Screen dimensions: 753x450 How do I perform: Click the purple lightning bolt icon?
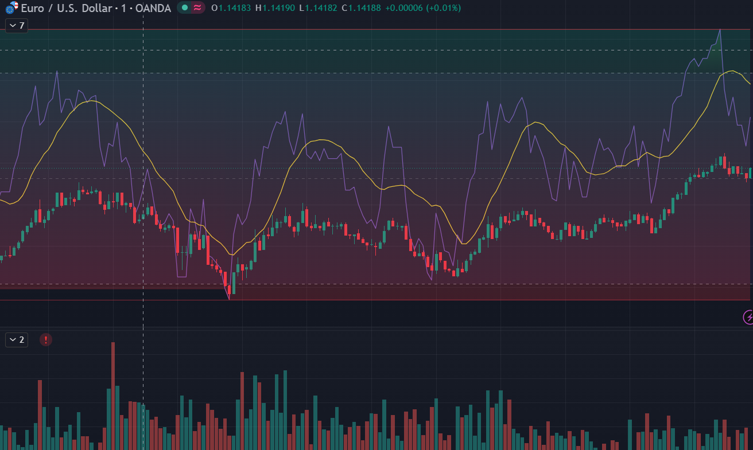(x=748, y=316)
